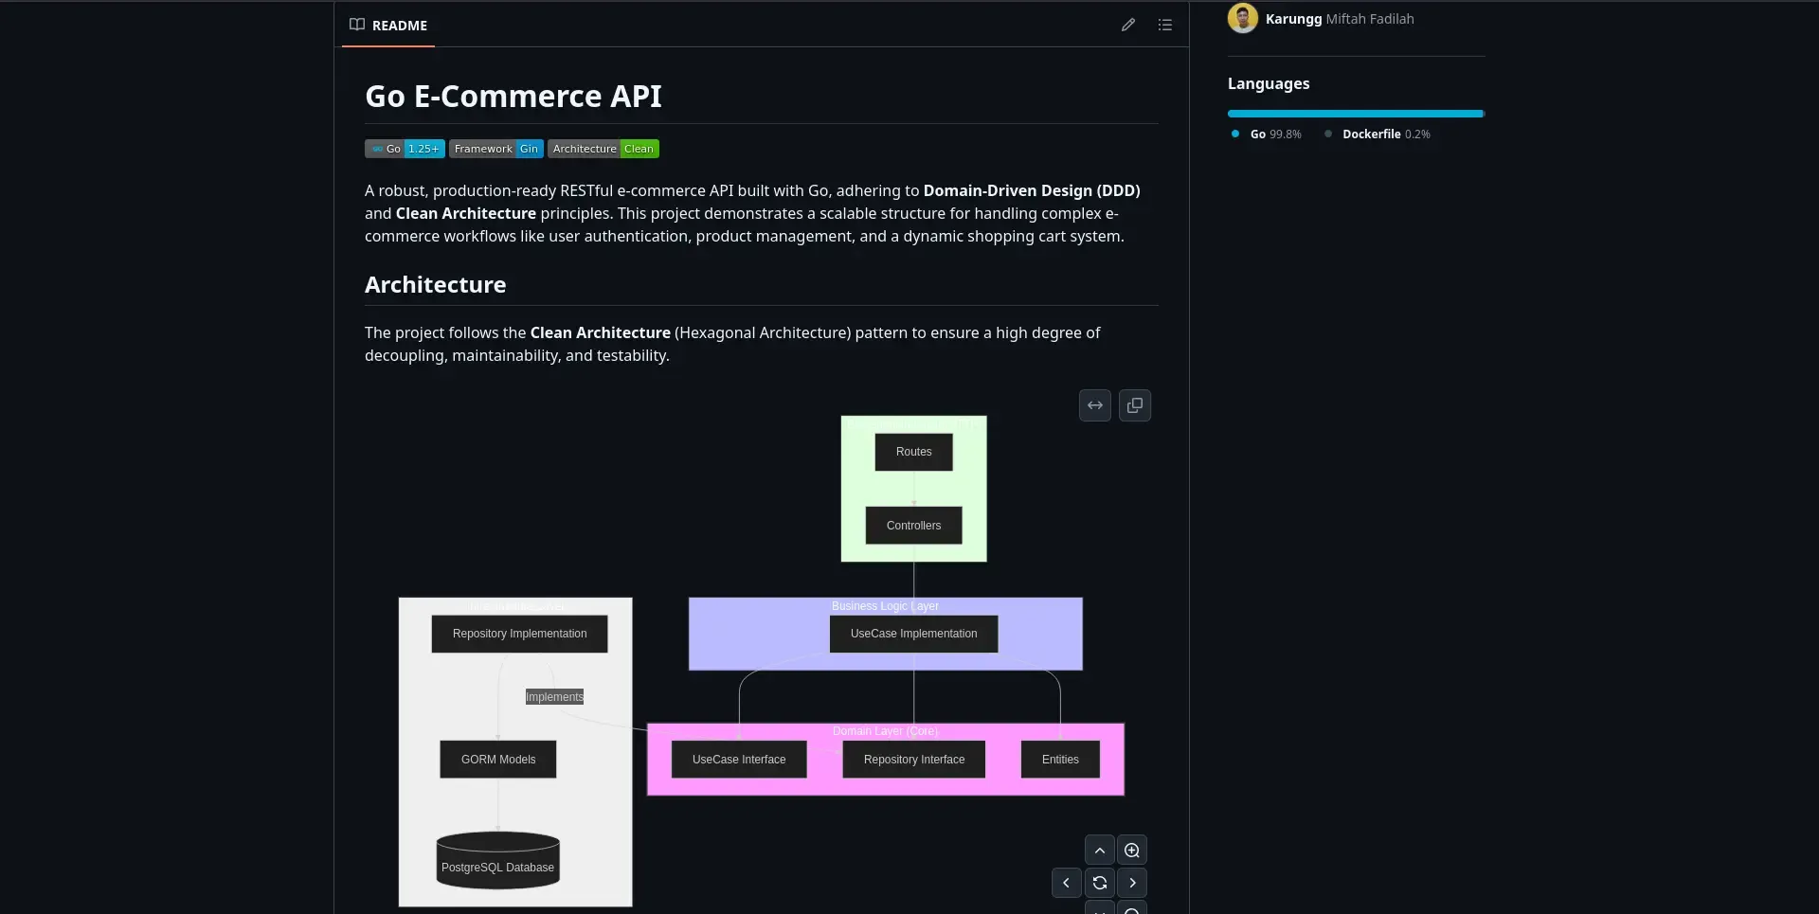1819x914 pixels.
Task: Click the Business Logic Layer label
Action: point(886,606)
